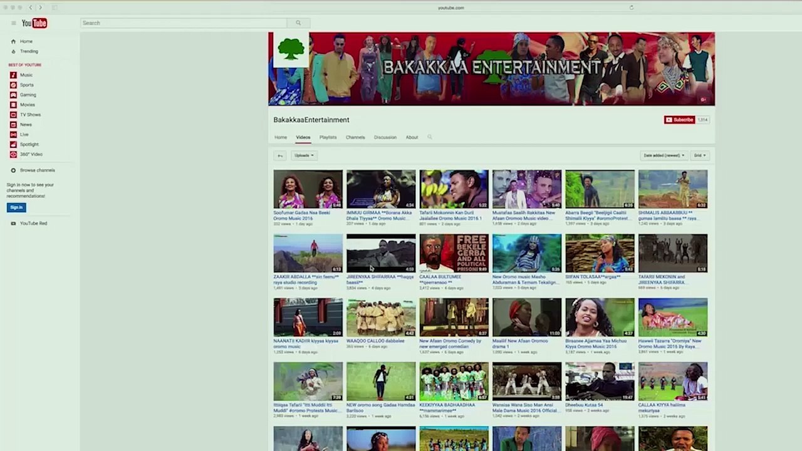The height and width of the screenshot is (451, 802).
Task: Open the Discussion tab
Action: click(x=385, y=137)
